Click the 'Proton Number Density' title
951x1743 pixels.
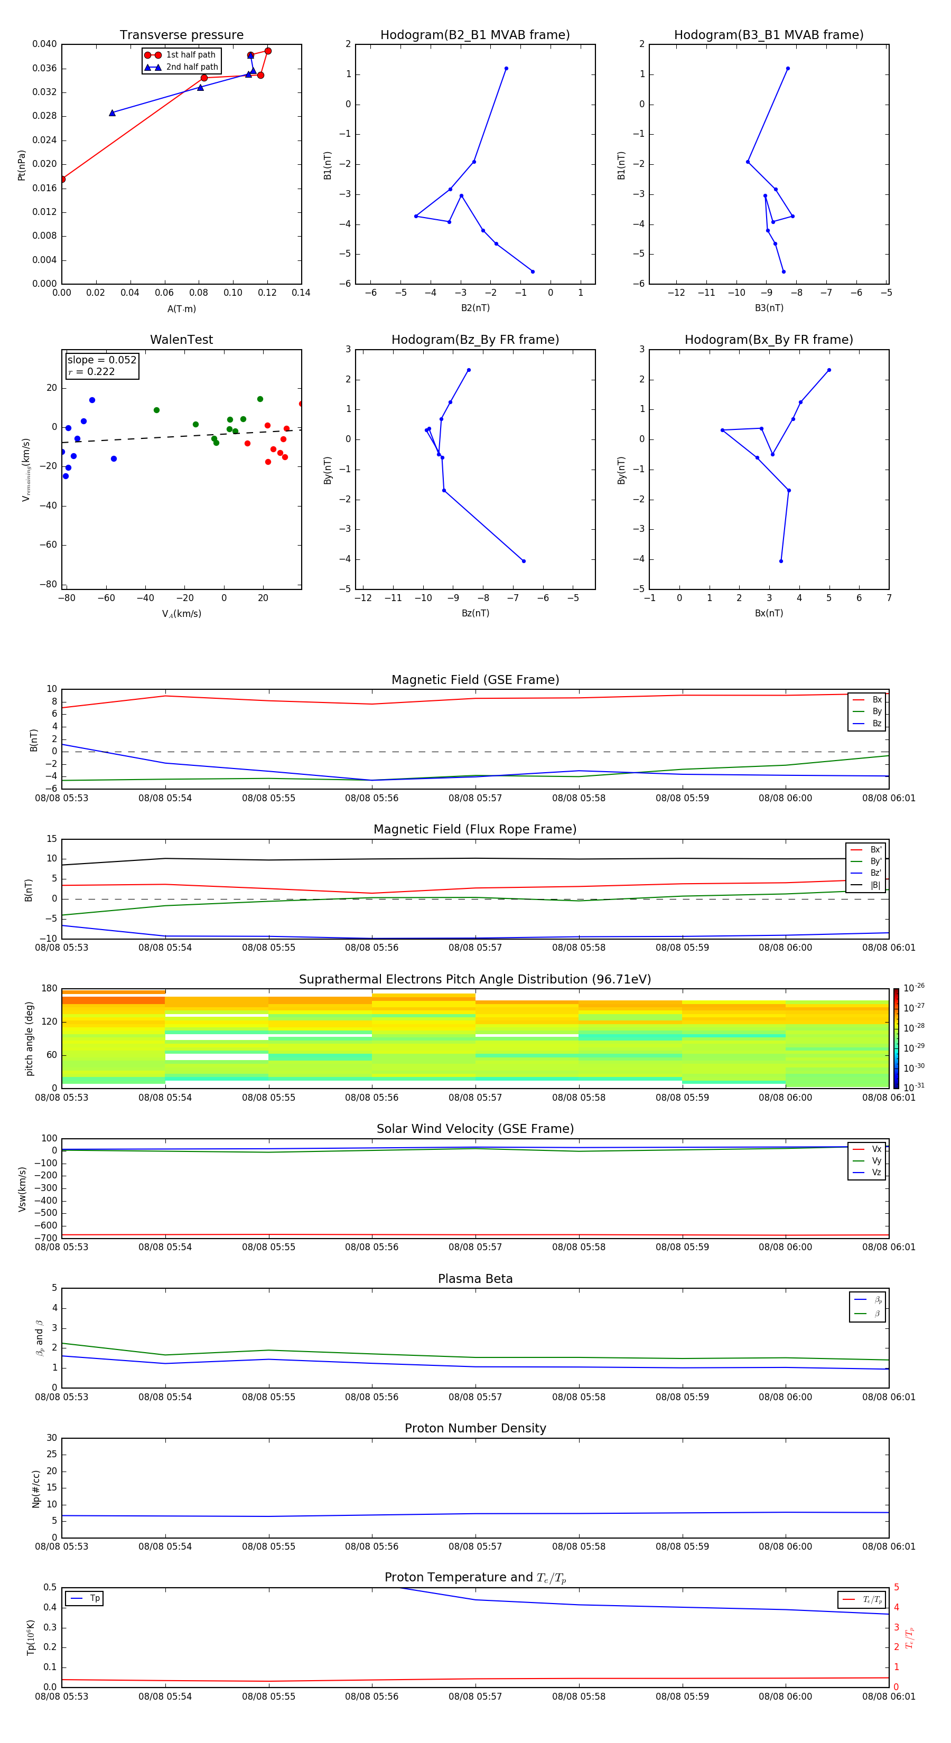coord(475,1429)
